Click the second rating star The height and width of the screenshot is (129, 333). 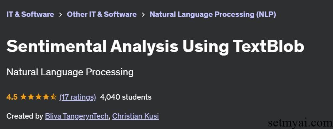click(x=31, y=97)
